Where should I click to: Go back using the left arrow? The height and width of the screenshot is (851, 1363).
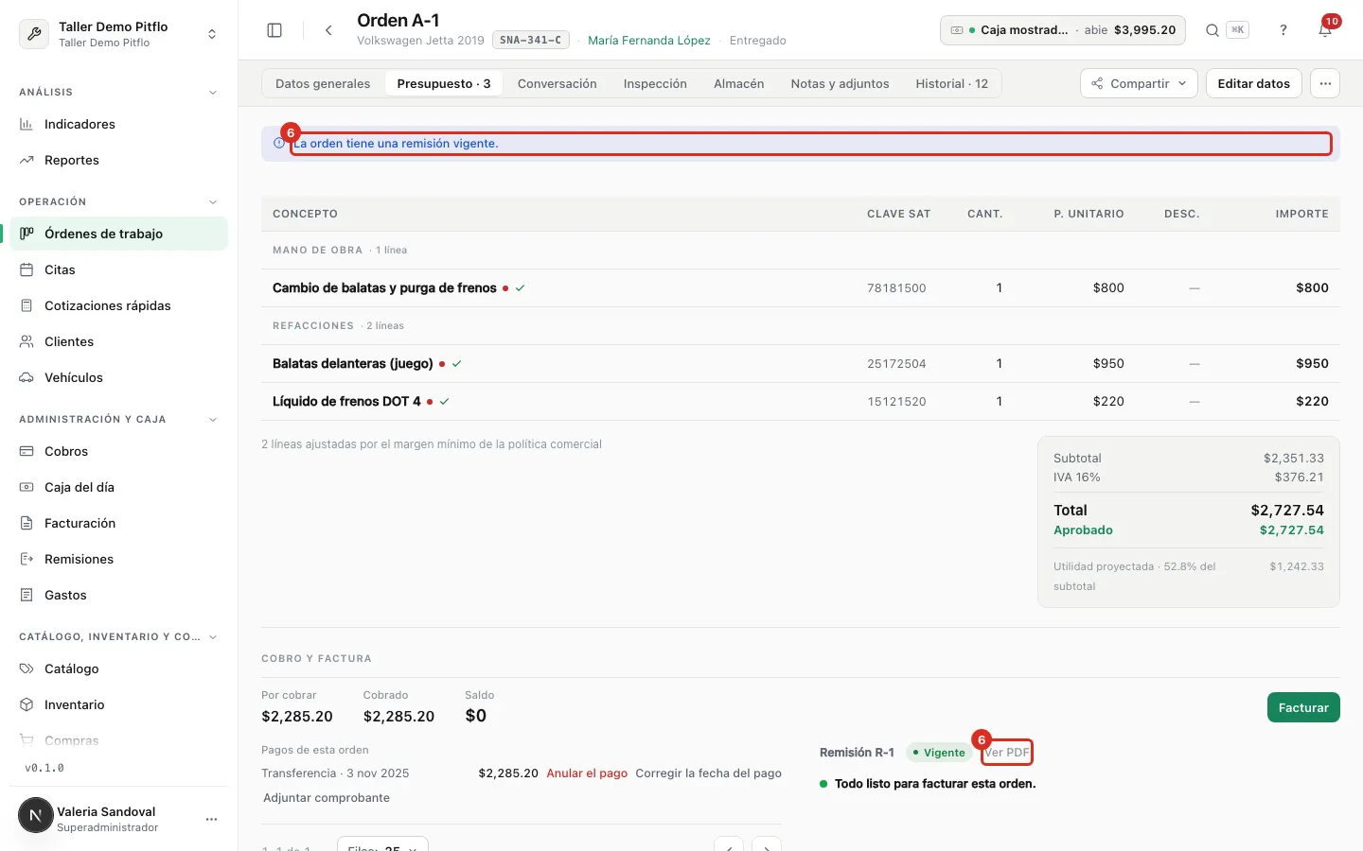click(x=328, y=30)
